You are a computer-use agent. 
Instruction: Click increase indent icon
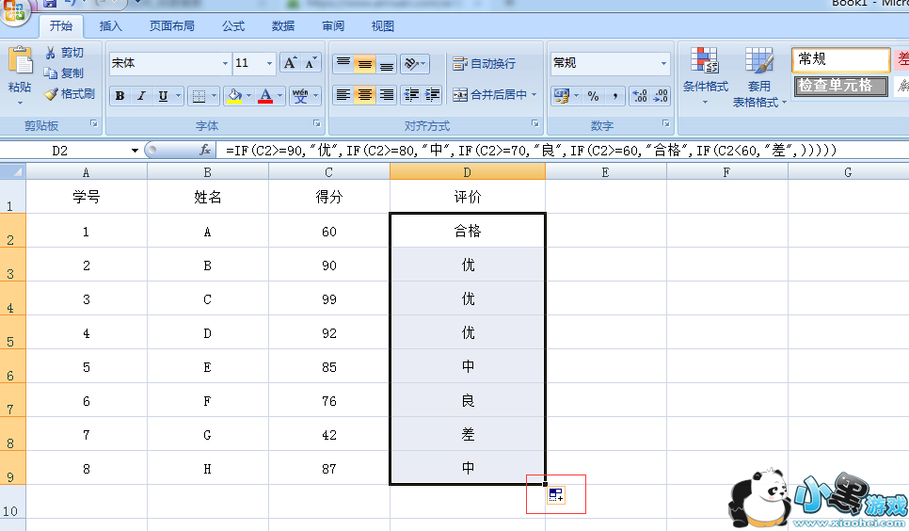click(x=432, y=94)
